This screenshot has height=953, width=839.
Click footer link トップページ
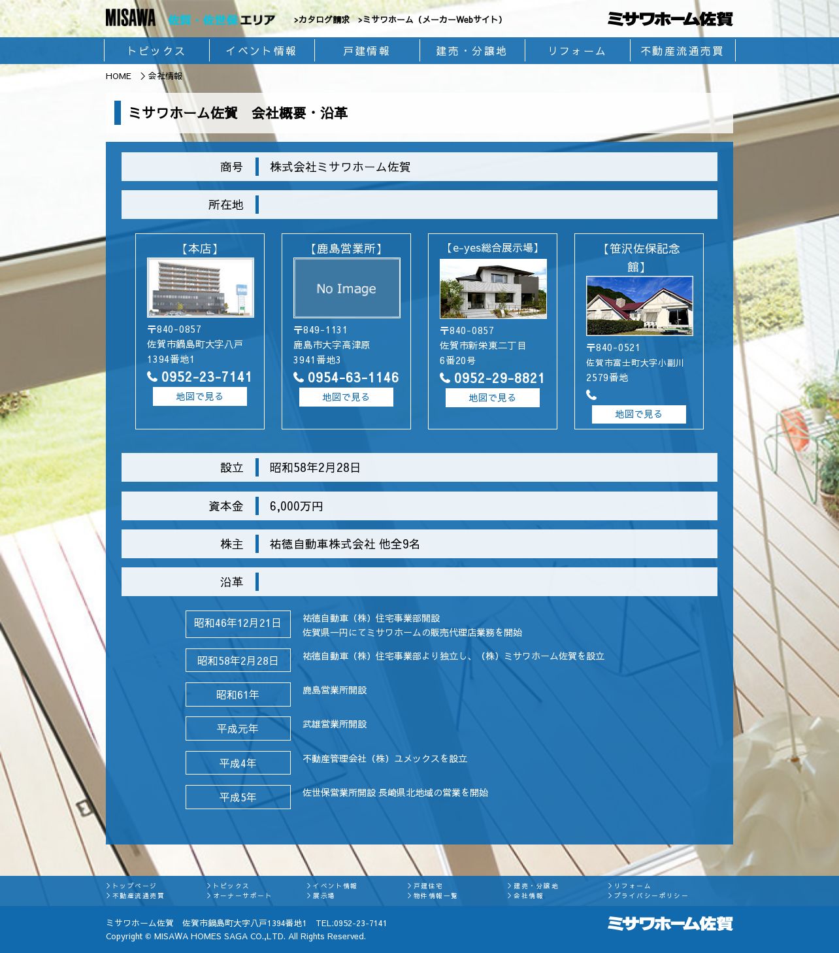(131, 886)
